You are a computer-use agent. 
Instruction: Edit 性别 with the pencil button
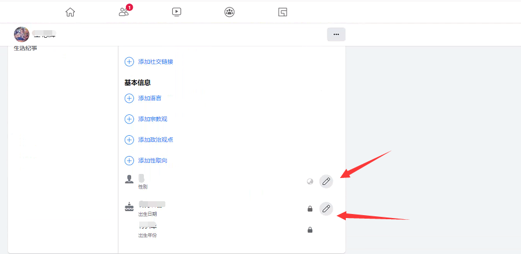coord(326,182)
